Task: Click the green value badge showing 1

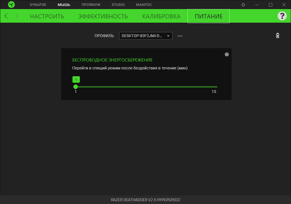Action: [76, 80]
